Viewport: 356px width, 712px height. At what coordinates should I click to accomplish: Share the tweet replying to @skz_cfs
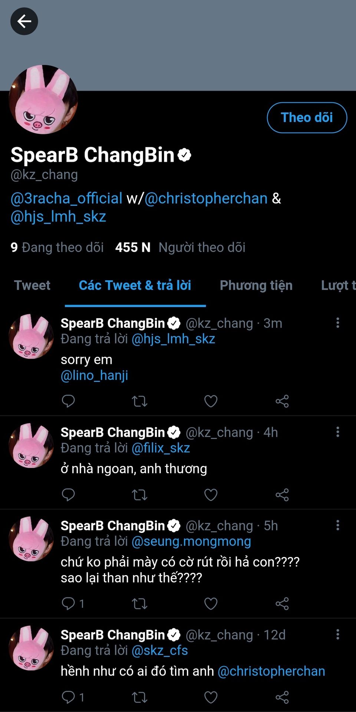click(282, 697)
